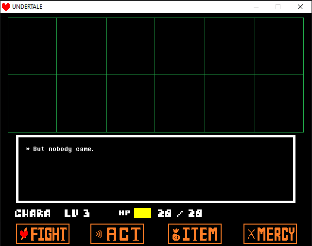This screenshot has width=312, height=246.
Task: Close the UNDERTALE window
Action: (x=300, y=7)
